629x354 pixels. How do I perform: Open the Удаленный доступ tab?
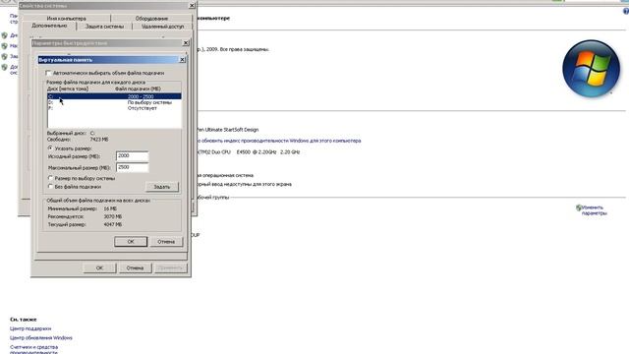tap(162, 27)
